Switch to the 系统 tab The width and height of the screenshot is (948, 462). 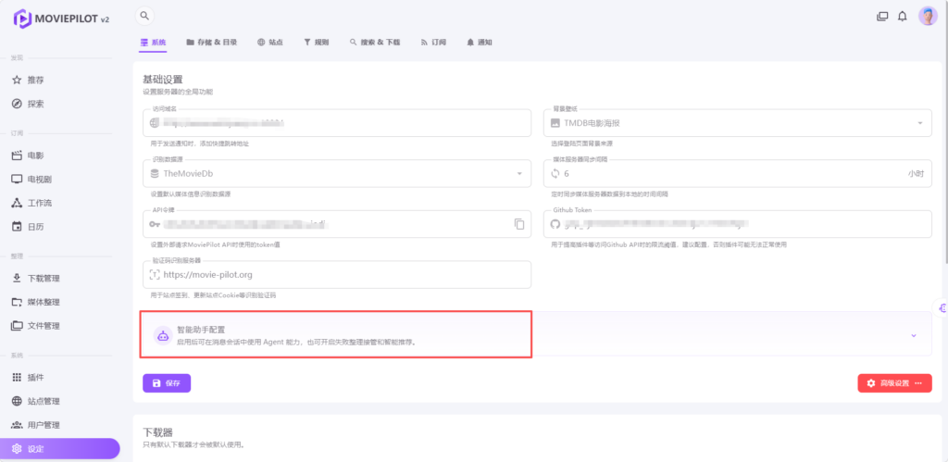pos(153,43)
